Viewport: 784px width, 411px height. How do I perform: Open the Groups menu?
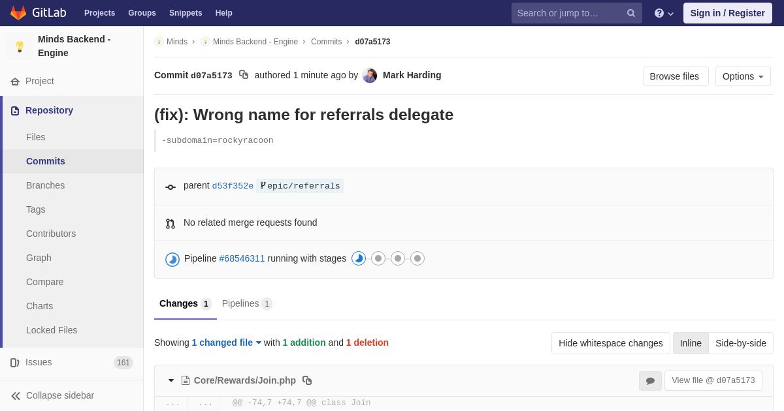click(142, 13)
